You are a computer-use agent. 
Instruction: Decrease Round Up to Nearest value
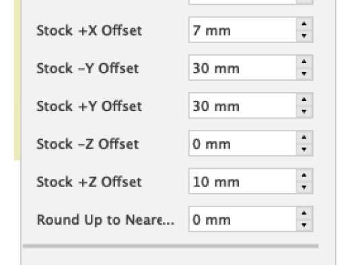[x=304, y=225]
